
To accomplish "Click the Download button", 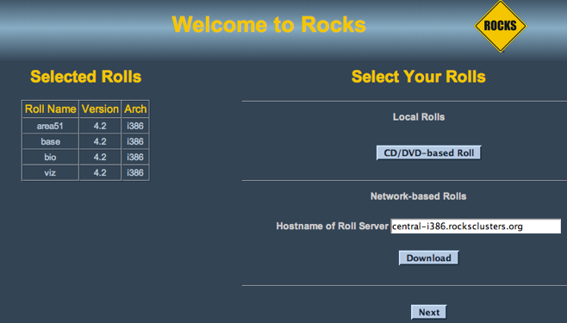I will [428, 258].
